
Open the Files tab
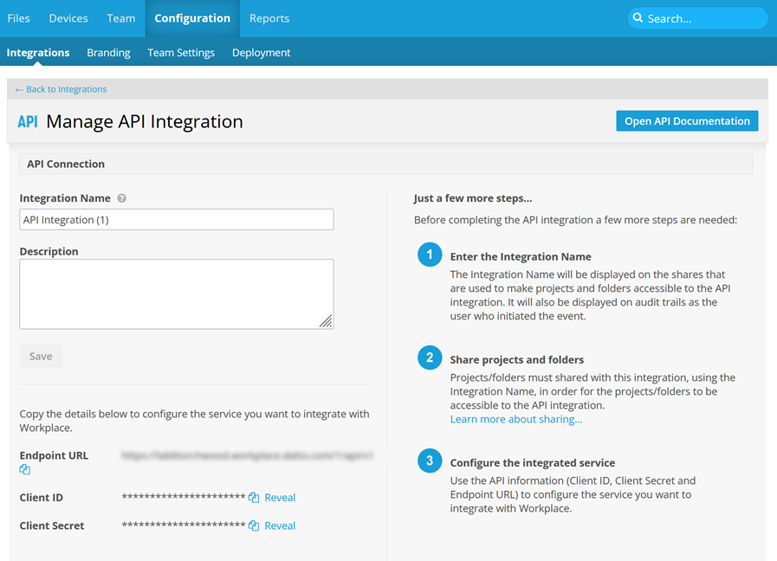click(x=18, y=18)
